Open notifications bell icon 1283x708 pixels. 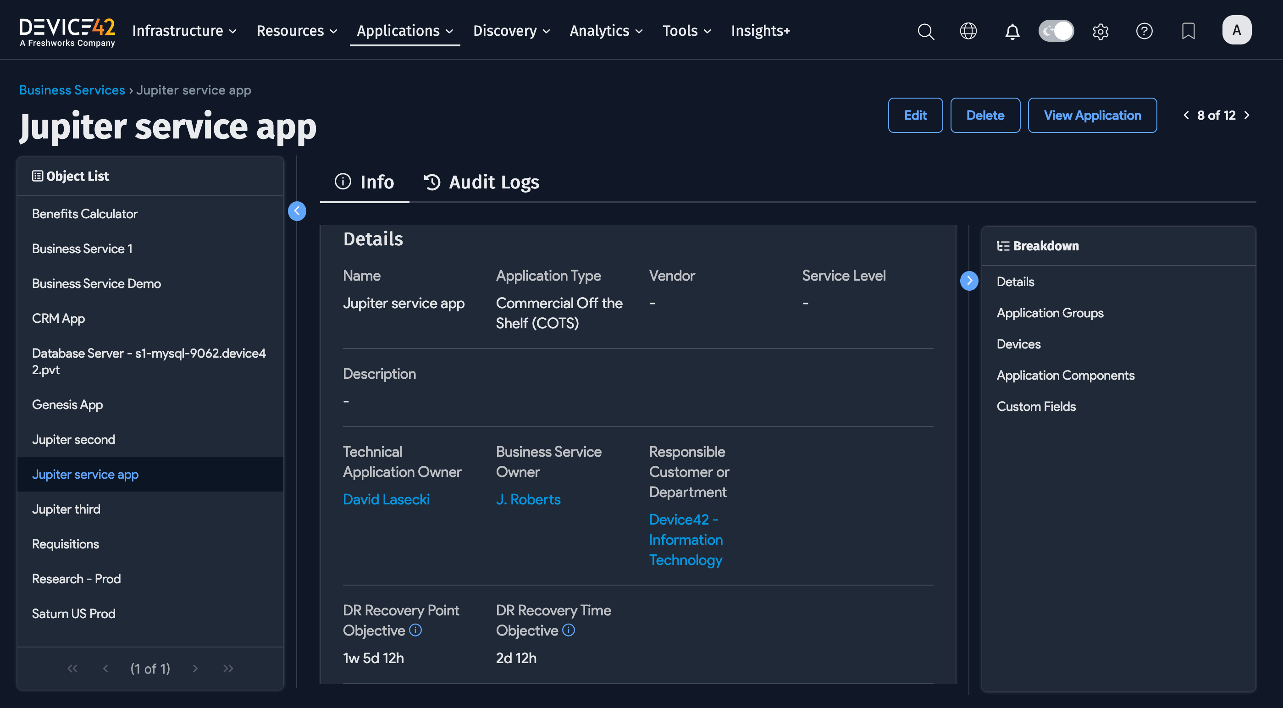pos(1012,31)
